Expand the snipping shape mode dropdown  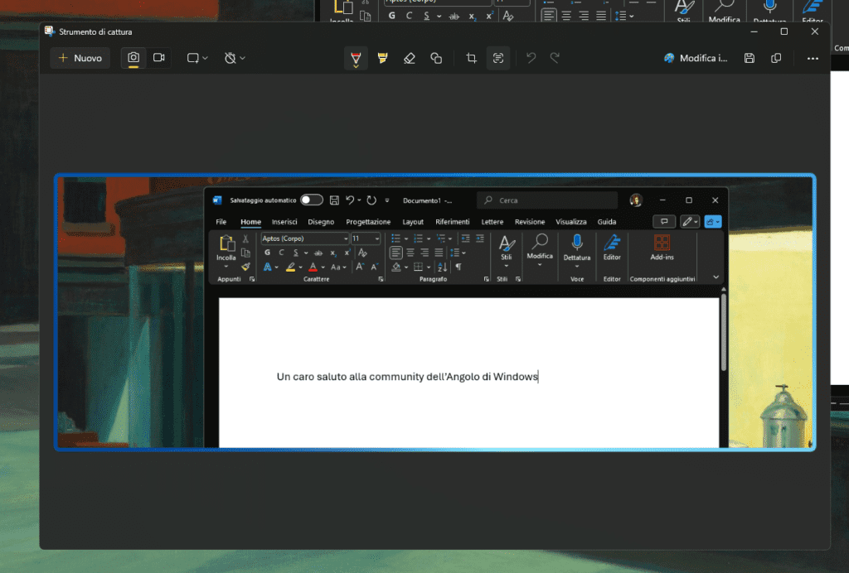click(x=196, y=58)
